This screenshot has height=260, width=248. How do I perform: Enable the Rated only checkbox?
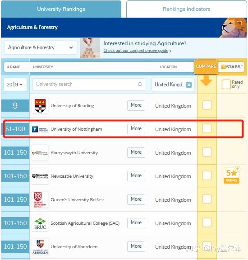(226, 84)
